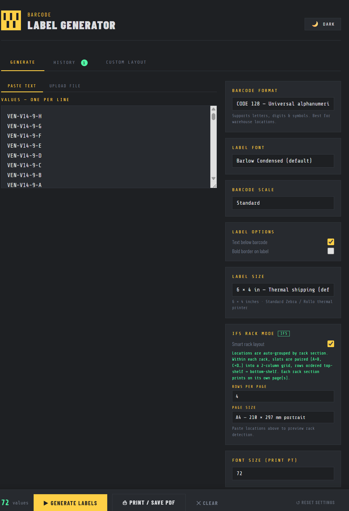Click the line VEN-V14-9-D
This screenshot has width=349, height=511.
tap(25, 156)
